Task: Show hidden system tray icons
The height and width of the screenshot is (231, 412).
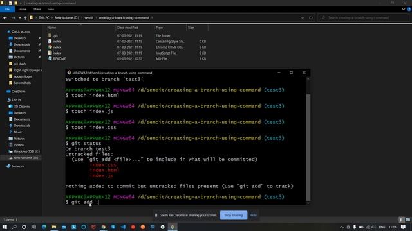Action: point(342,227)
